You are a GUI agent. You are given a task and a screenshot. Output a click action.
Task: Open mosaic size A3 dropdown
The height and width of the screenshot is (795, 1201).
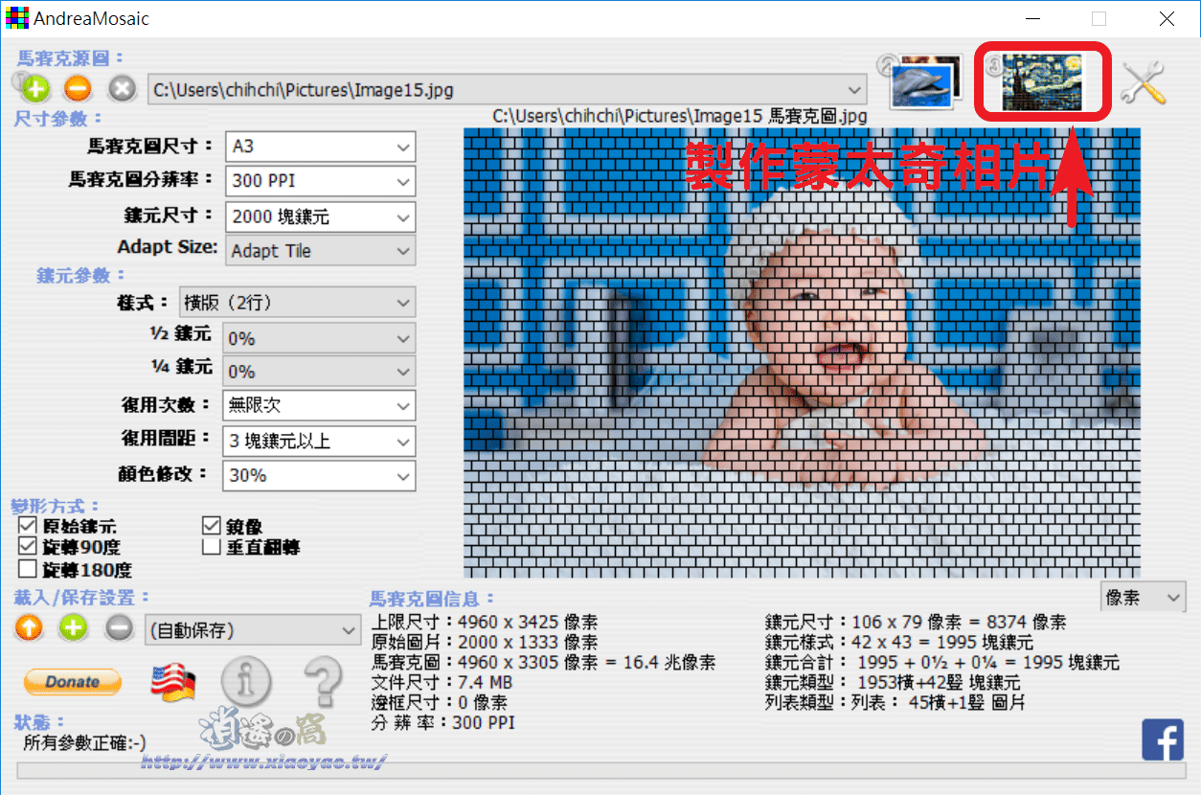tap(321, 148)
